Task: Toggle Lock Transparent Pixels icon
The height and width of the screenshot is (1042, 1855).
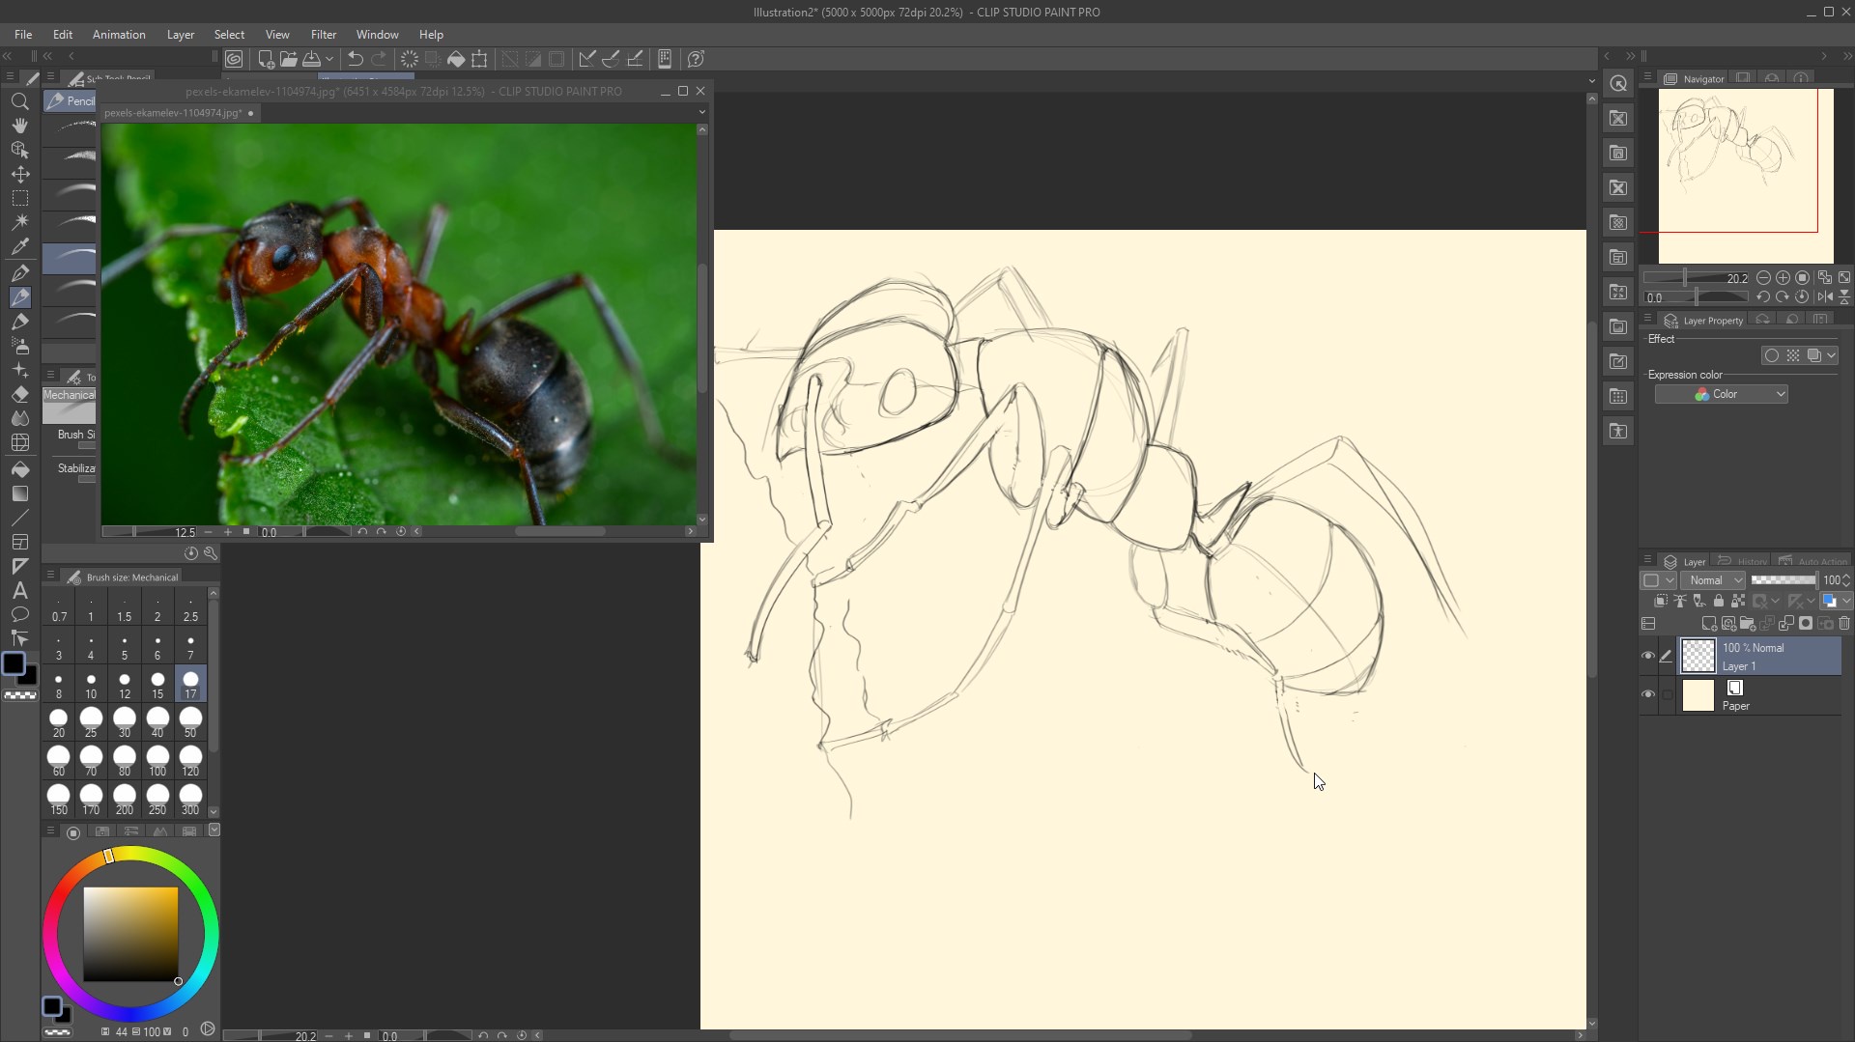Action: pos(1738,601)
